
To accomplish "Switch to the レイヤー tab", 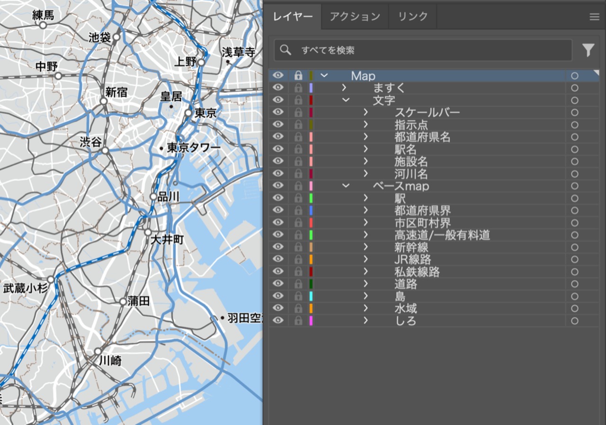I will [293, 17].
